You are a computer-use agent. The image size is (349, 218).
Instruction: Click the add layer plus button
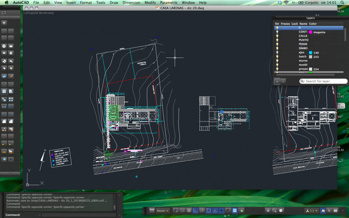pyautogui.click(x=277, y=81)
